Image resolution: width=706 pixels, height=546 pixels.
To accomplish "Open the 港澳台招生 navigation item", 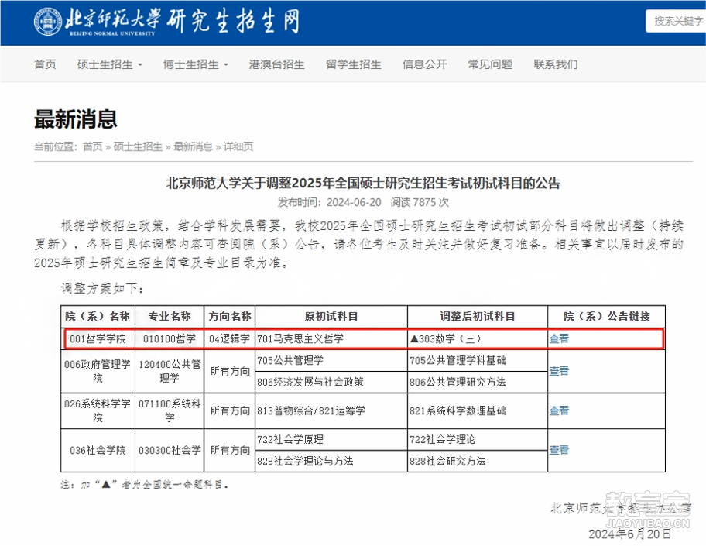I will pos(277,64).
